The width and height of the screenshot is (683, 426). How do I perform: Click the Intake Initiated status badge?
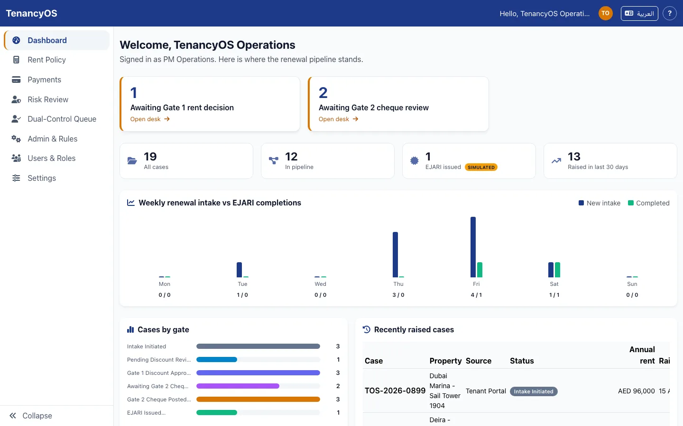(x=534, y=391)
